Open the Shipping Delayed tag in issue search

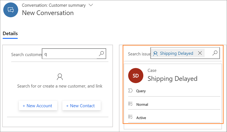click(x=176, y=53)
